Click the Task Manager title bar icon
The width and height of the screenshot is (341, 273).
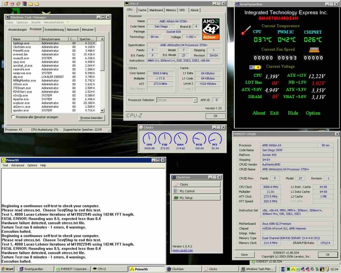click(x=7, y=17)
